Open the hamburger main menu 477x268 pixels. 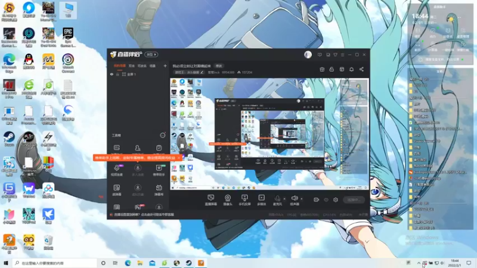click(x=342, y=55)
